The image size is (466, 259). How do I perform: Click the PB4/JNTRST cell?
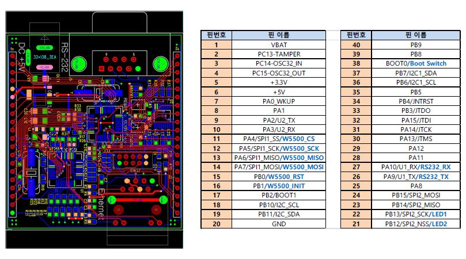coord(416,101)
